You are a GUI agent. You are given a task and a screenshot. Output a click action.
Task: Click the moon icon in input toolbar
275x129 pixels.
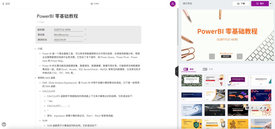[x=261, y=108]
